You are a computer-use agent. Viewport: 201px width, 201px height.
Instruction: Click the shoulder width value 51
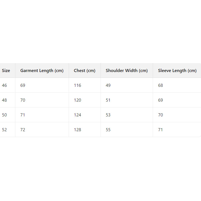108,100
